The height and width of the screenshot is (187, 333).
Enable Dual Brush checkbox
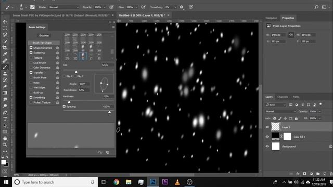click(31, 63)
